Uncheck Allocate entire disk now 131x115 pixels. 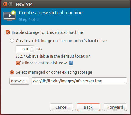click(18, 63)
